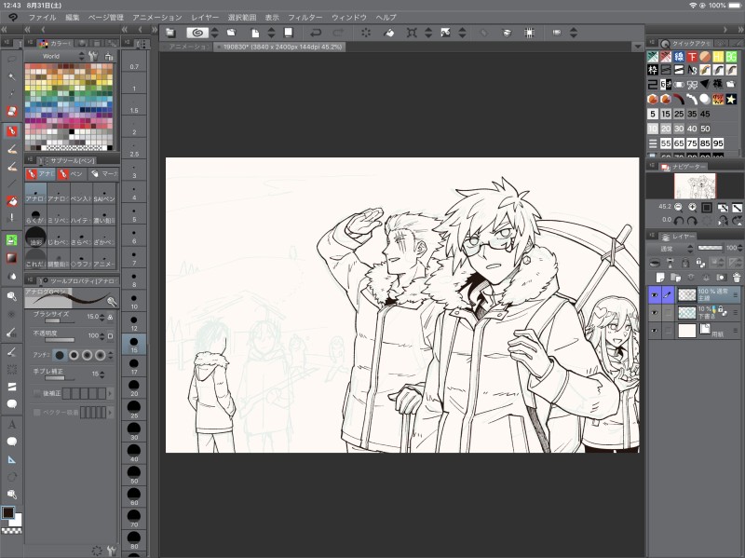Click quick access number 55
Viewport: 745px width, 558px height.
click(666, 143)
